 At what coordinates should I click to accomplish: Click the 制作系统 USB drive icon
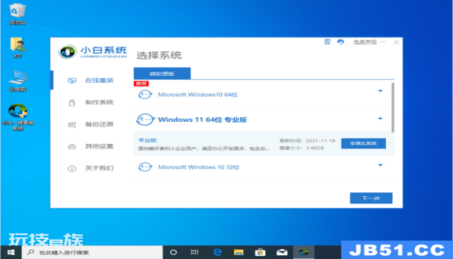point(72,102)
